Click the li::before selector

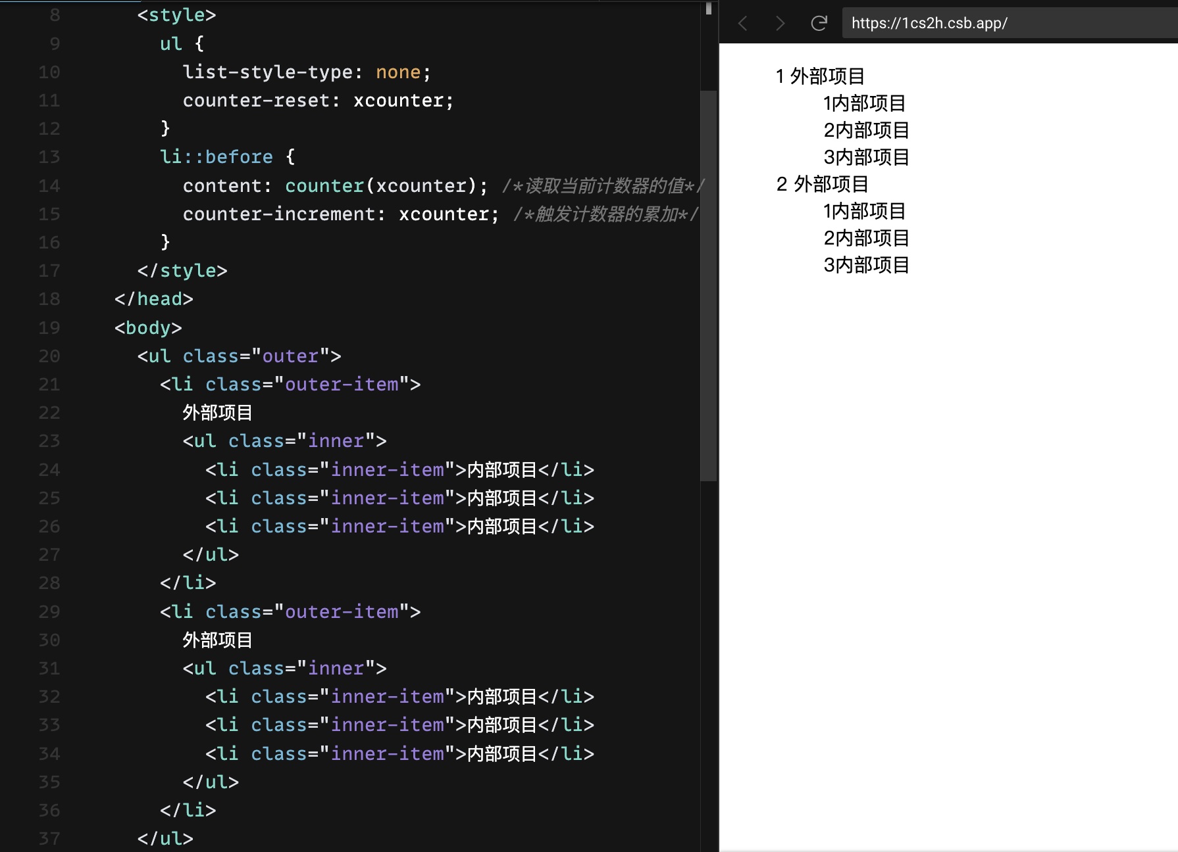(x=216, y=157)
